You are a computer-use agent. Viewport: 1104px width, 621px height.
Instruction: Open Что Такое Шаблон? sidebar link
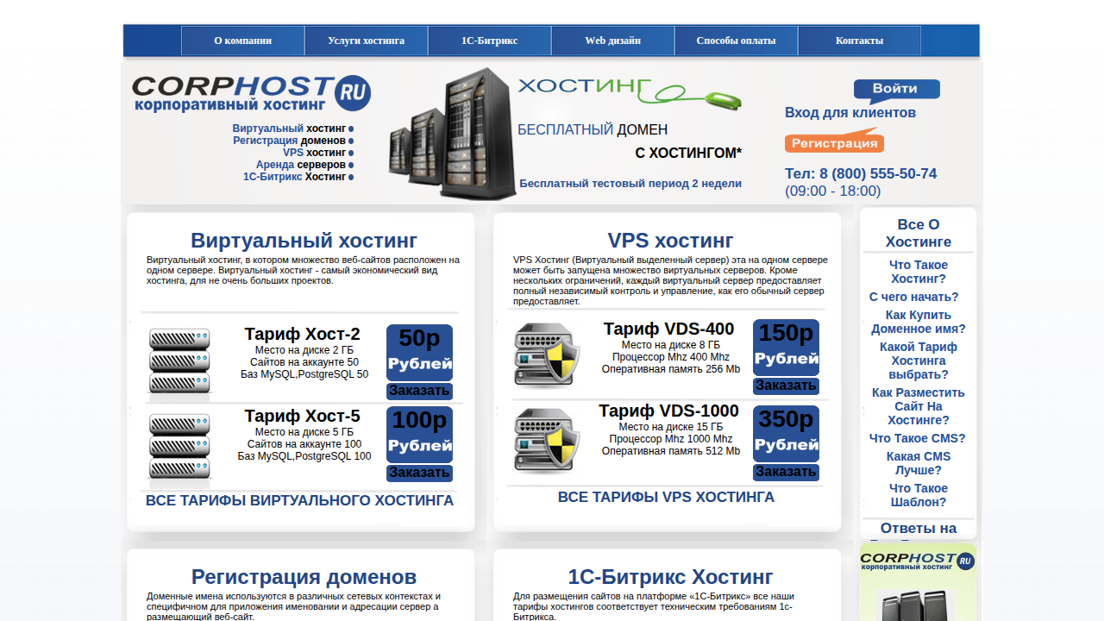(x=919, y=495)
